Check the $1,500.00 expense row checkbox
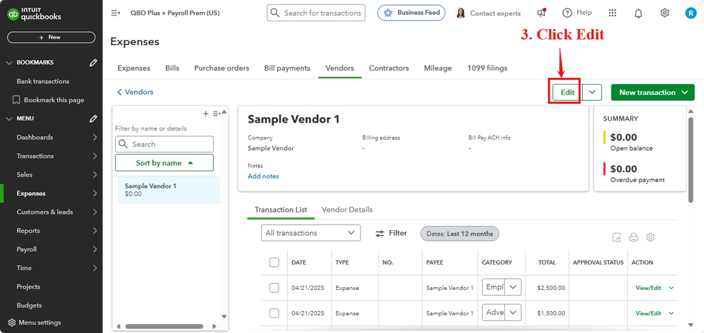Screen dimensions: 704x333 (x=274, y=313)
